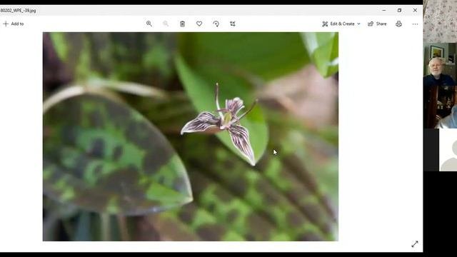
Task: Enter full screen with diagonal arrows icon
Action: pos(415,244)
